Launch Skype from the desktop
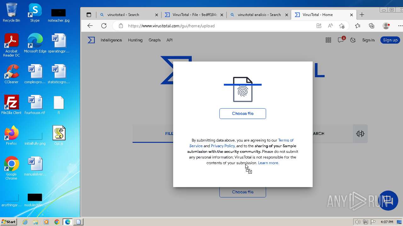403x226 pixels. [35, 13]
